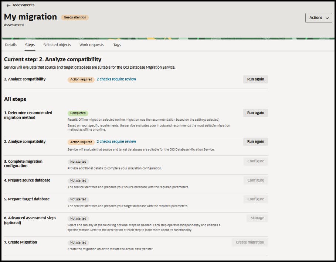Run again Determine recommended migration method

coord(255,113)
